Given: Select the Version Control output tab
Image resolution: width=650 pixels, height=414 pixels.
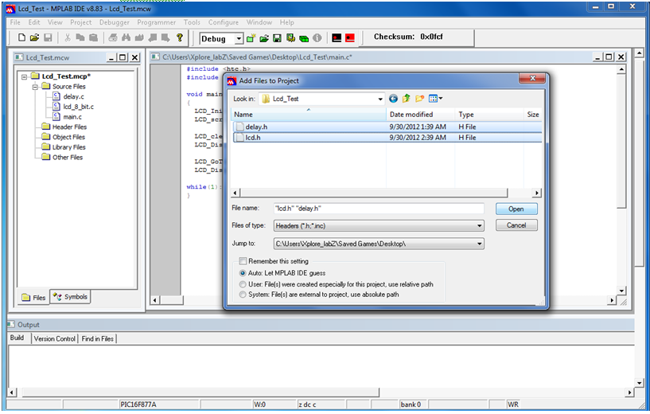Looking at the screenshot, I should 55,339.
